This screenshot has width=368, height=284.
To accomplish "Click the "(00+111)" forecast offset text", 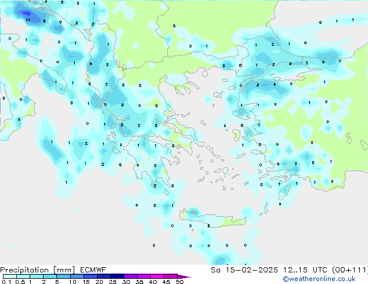I will coord(349,270).
